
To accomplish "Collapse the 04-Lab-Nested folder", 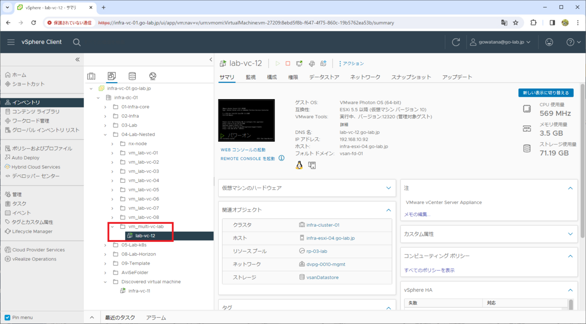I will point(105,134).
